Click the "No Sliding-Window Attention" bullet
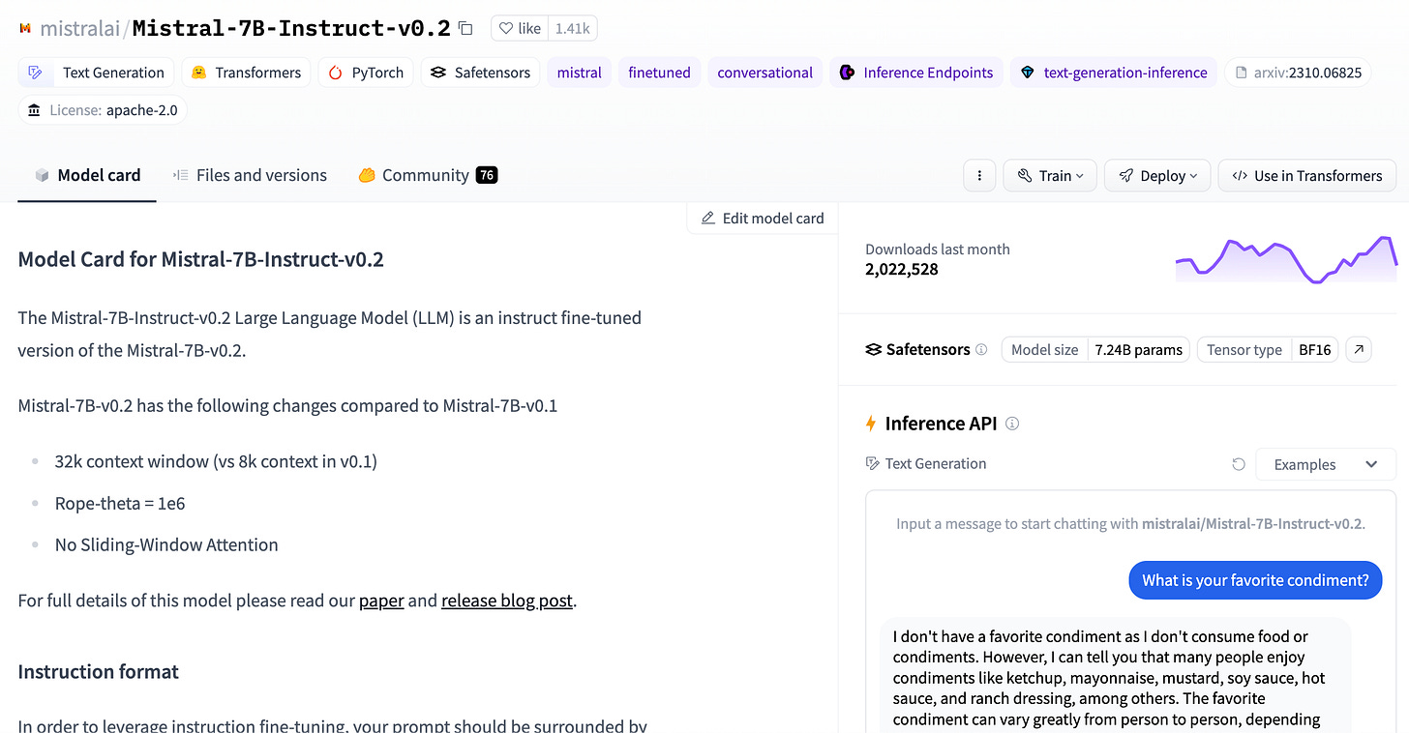Viewport: 1409px width, 733px height. click(x=166, y=544)
